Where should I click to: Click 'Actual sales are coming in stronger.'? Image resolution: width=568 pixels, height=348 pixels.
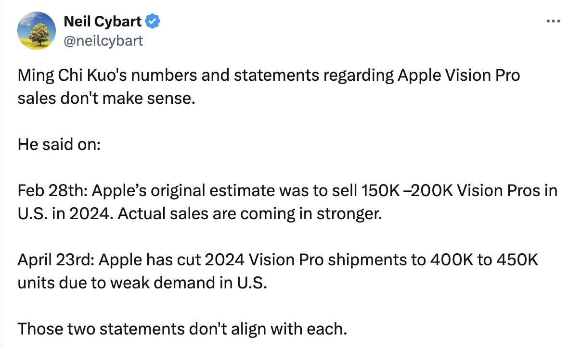point(250,214)
